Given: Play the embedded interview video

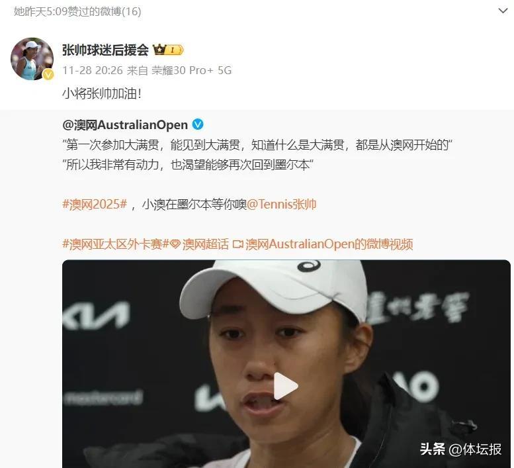Looking at the screenshot, I should coord(286,386).
